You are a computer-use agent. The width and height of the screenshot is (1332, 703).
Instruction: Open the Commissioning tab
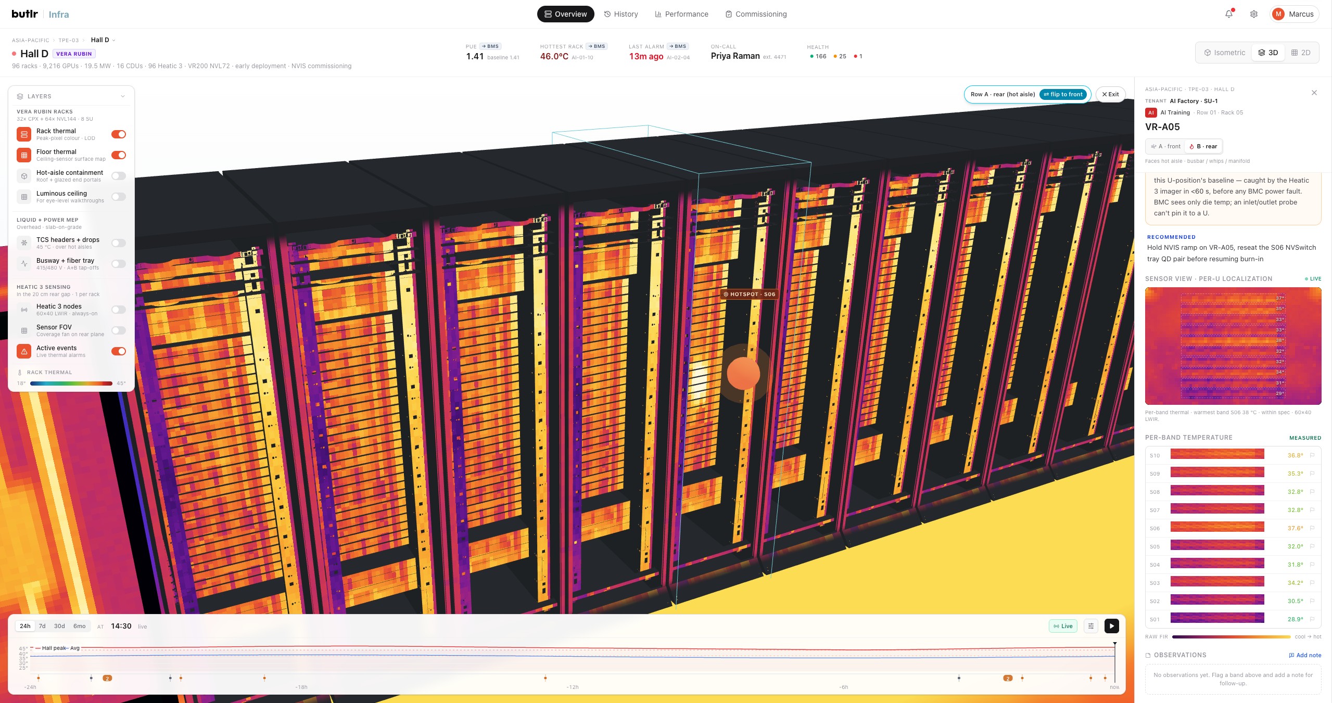[756, 14]
